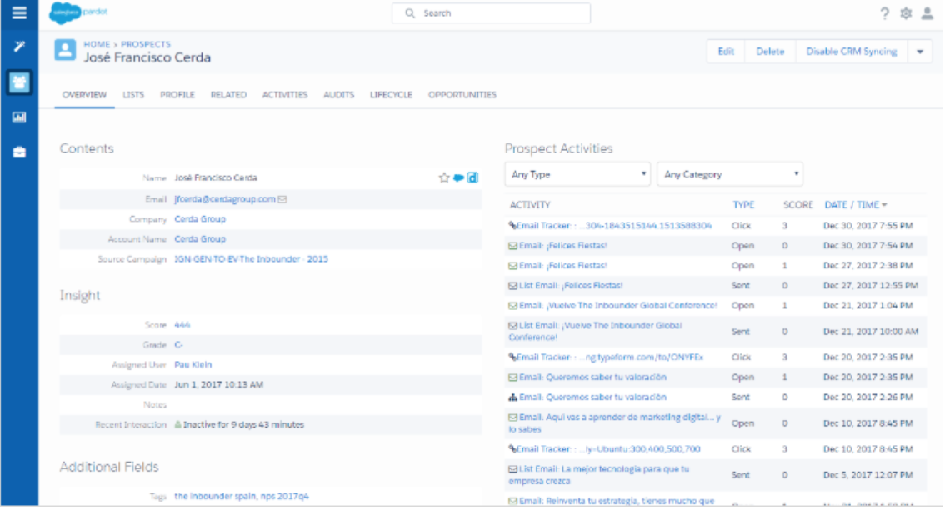Viewport: 950px width, 510px height.
Task: Open the help question mark icon
Action: (x=884, y=13)
